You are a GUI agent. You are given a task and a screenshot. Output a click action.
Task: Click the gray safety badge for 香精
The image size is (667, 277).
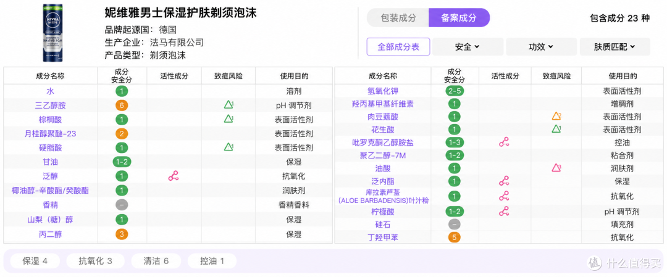pos(121,205)
